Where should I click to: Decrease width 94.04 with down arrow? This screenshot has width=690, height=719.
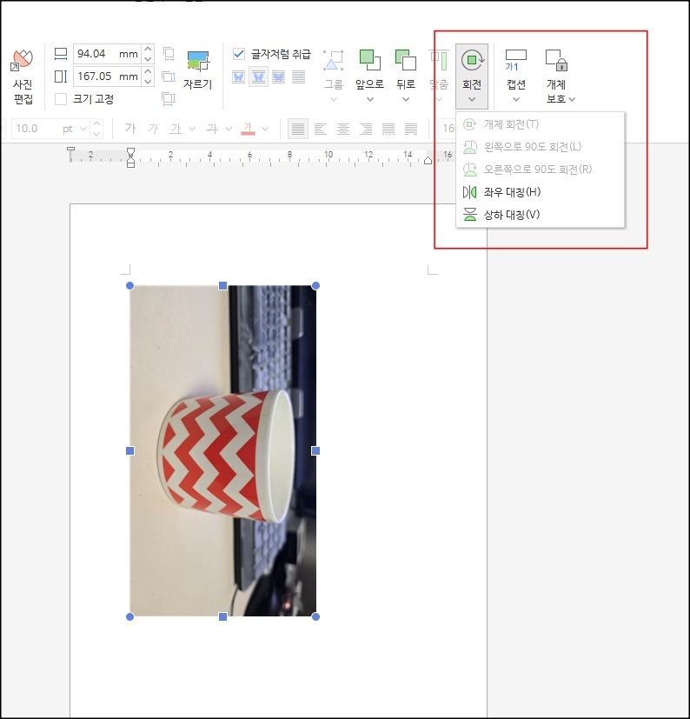point(148,59)
